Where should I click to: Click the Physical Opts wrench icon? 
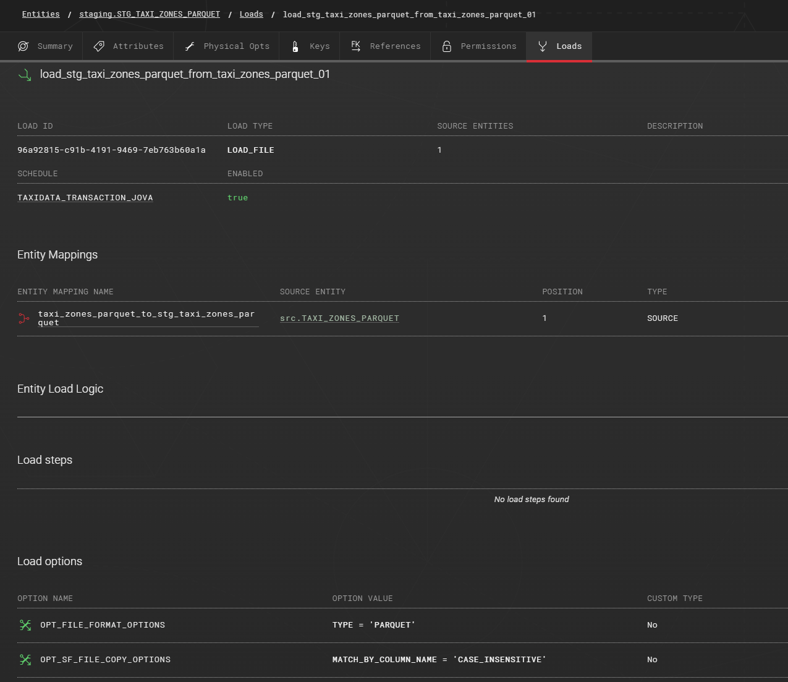[190, 46]
